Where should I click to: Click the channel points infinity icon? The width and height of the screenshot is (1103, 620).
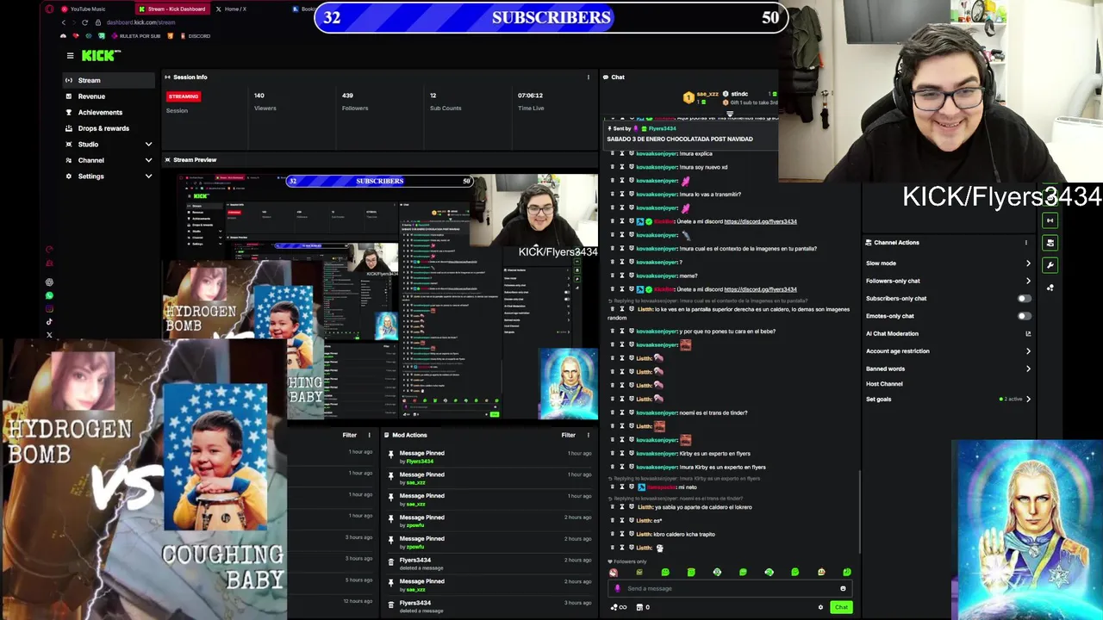pos(618,607)
